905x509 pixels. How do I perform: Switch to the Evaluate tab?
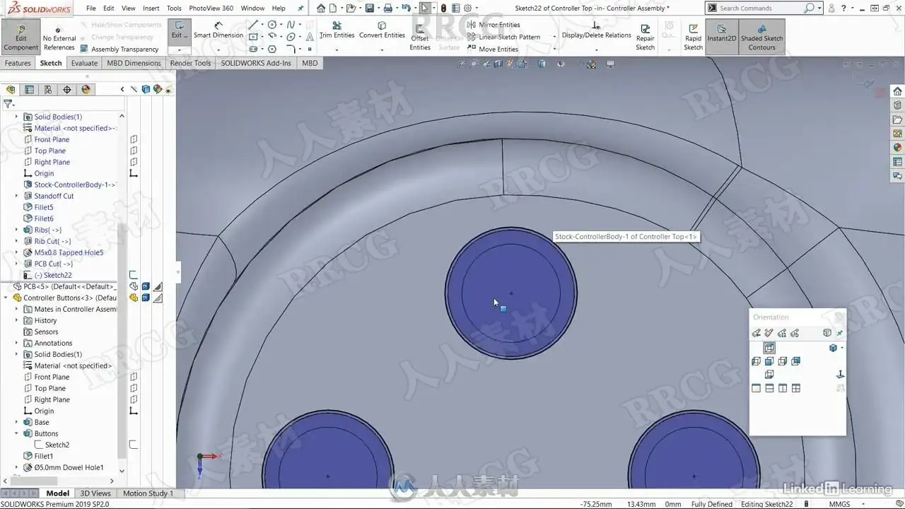(x=84, y=63)
